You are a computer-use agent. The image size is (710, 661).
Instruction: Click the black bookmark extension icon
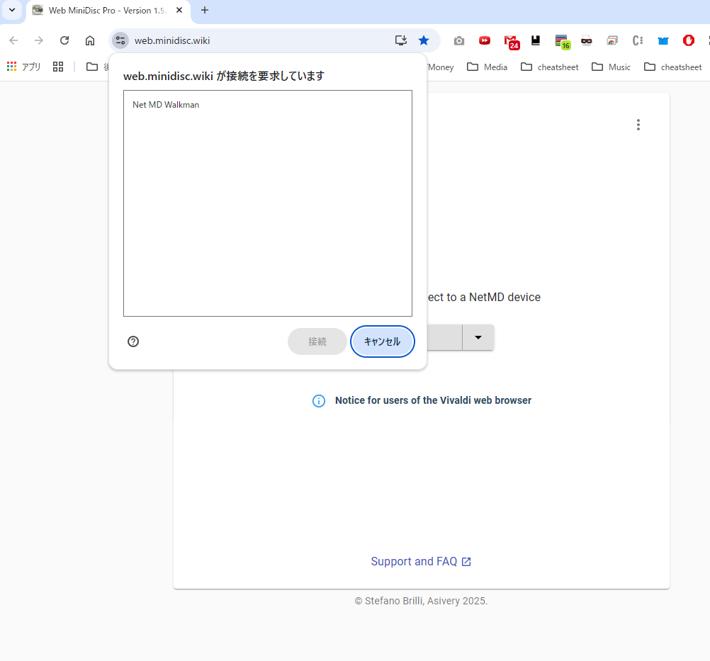(x=536, y=41)
